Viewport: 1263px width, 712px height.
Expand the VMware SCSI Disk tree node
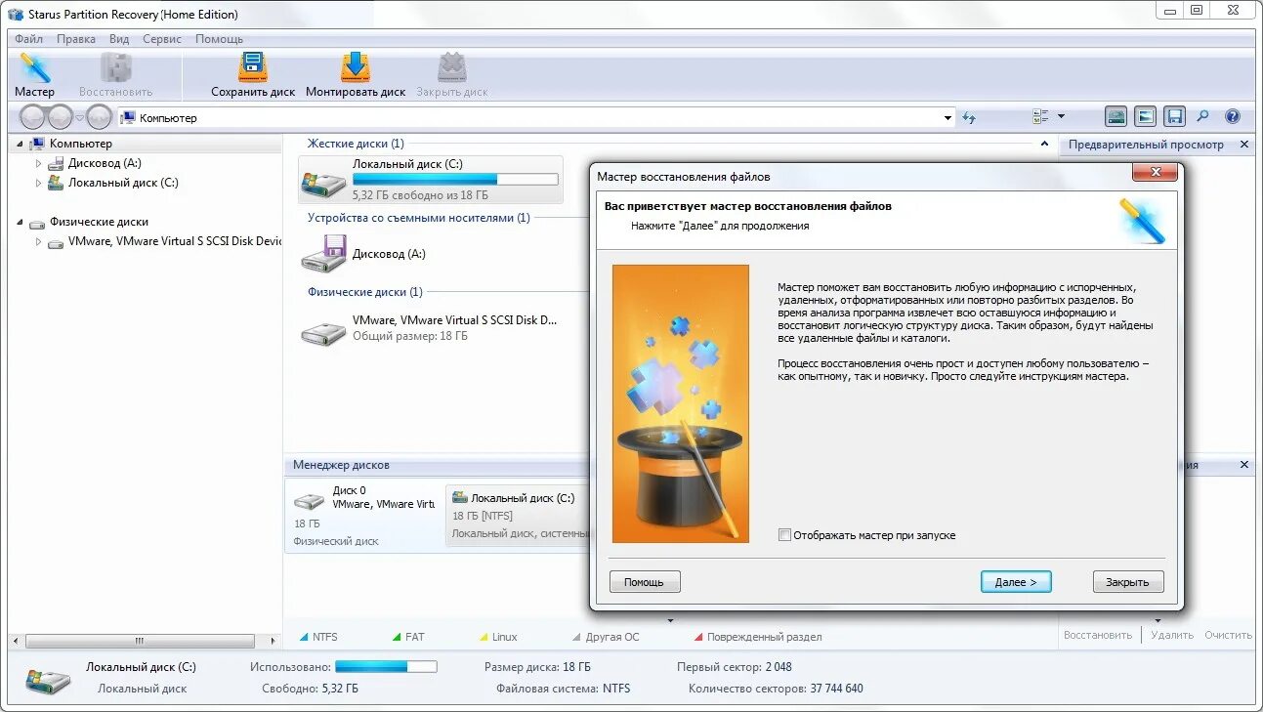tap(39, 241)
